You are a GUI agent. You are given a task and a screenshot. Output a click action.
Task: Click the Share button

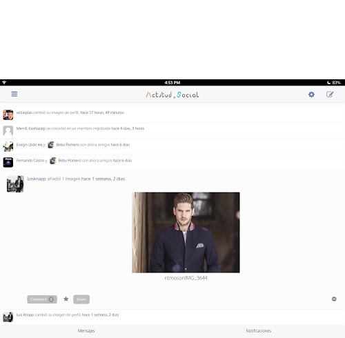click(x=81, y=299)
